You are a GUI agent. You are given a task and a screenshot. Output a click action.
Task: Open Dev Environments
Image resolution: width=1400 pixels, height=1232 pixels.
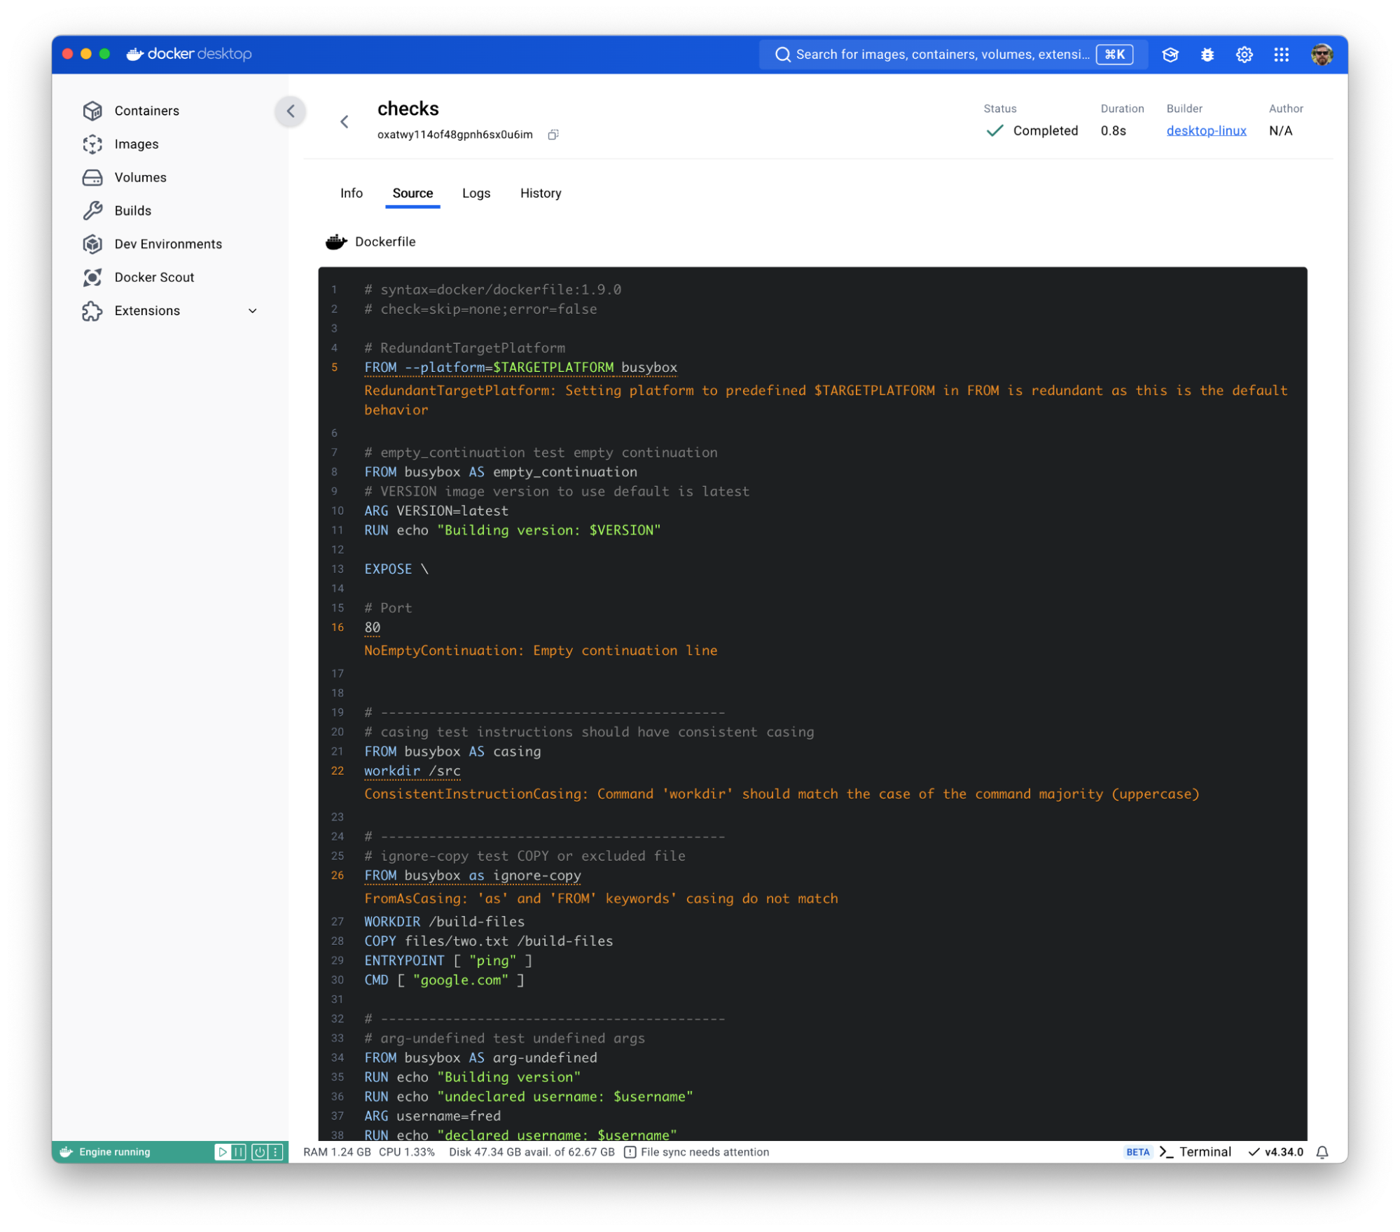click(x=168, y=244)
